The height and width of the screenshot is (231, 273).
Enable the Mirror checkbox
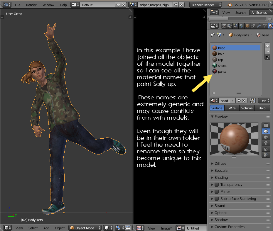(x=217, y=192)
